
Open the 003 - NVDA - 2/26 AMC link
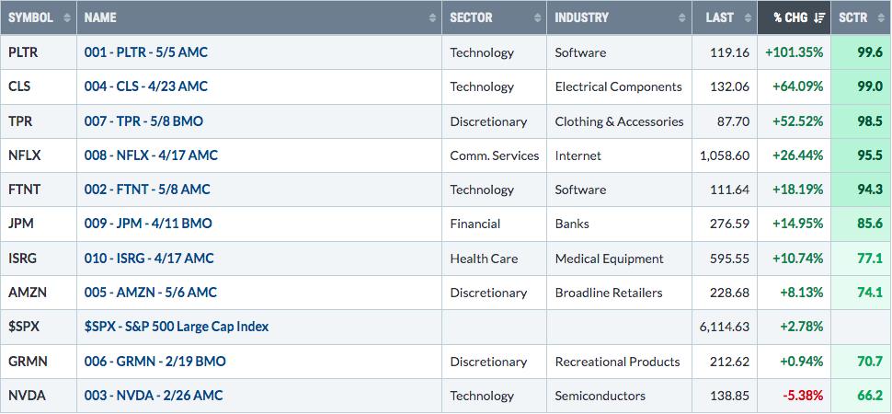(x=153, y=396)
